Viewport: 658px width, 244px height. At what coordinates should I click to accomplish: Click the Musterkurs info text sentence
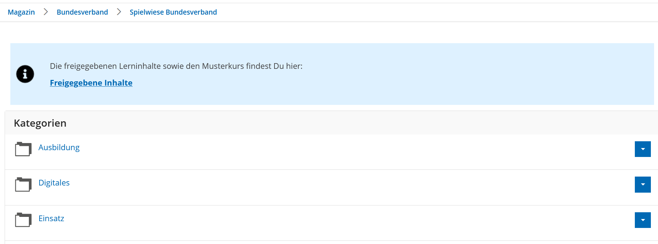tap(176, 66)
